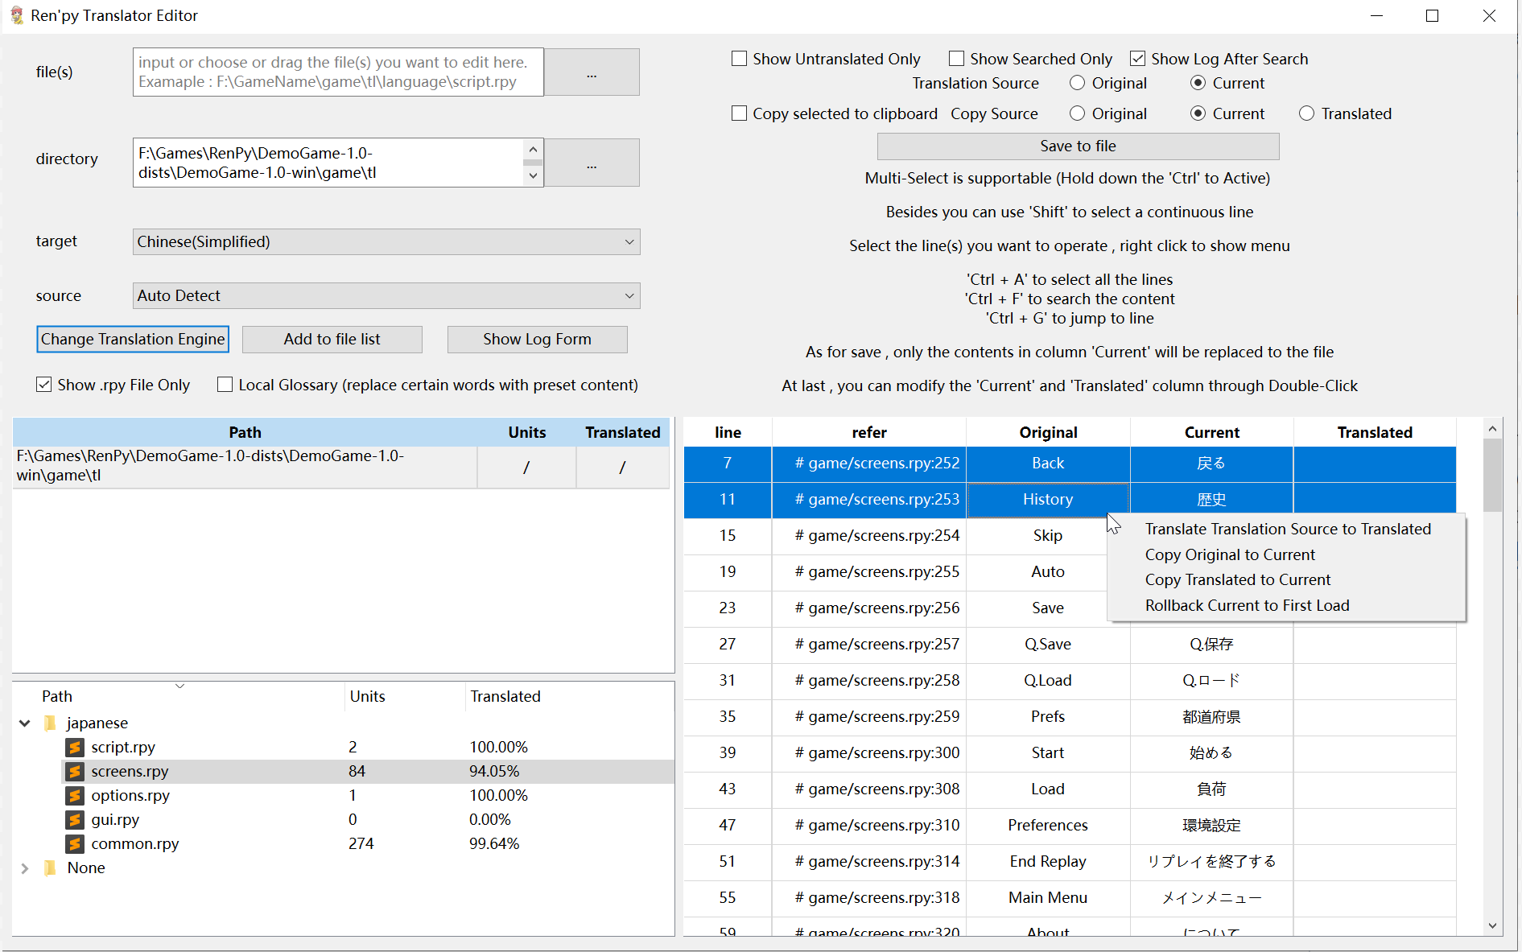1522x952 pixels.
Task: Select Current as Translation Source
Action: coord(1198,83)
